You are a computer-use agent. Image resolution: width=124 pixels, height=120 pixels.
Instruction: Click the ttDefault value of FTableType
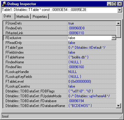pyautogui.click(x=87, y=48)
